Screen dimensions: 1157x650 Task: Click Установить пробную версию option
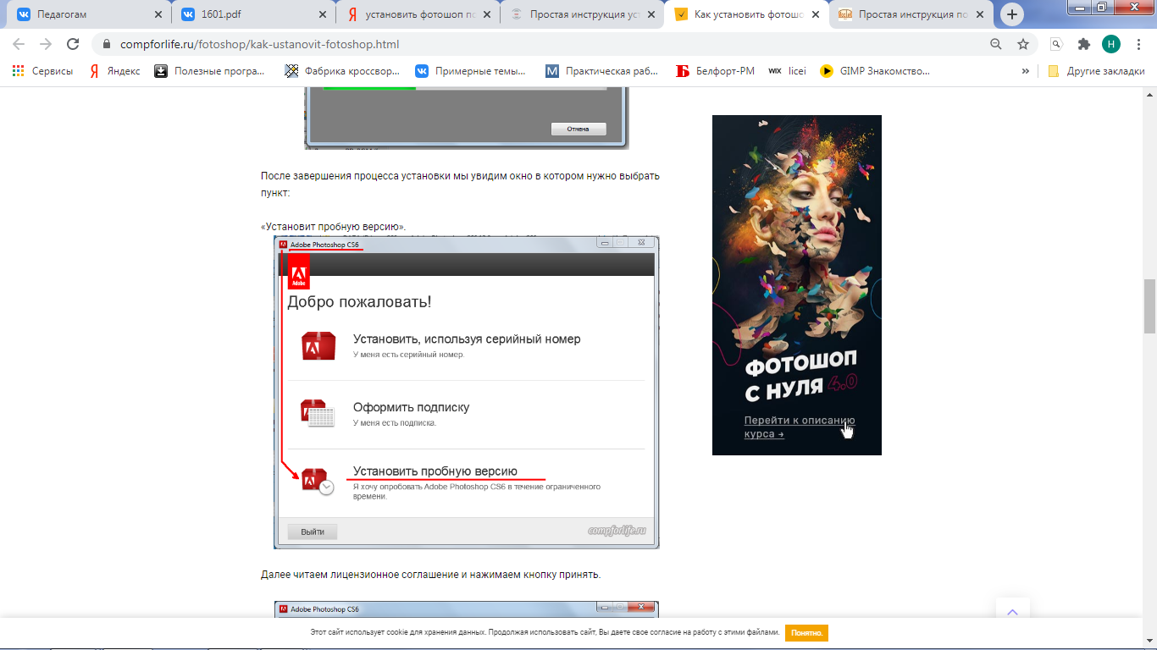click(435, 471)
